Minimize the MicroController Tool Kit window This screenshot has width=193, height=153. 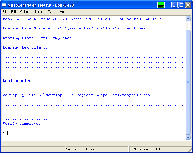[x=175, y=5]
